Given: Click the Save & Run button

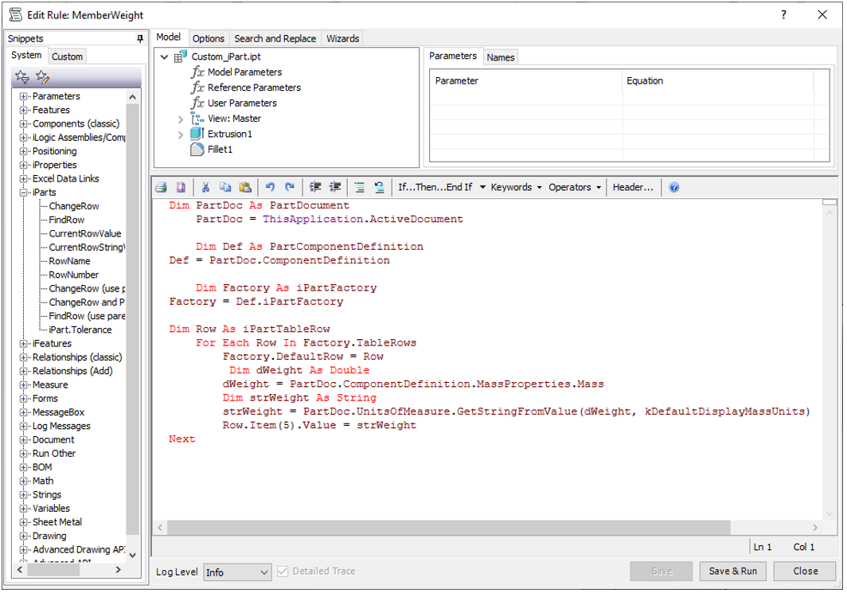Looking at the screenshot, I should pos(734,572).
